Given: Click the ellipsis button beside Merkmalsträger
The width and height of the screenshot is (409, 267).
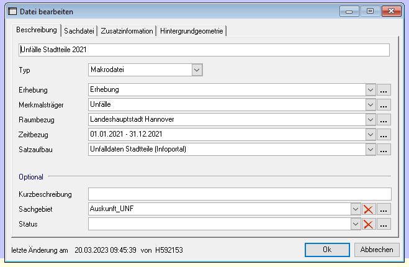Looking at the screenshot, I should 384,105.
